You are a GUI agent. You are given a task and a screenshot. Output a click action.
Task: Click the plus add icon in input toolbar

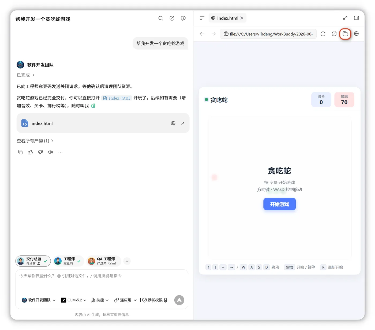140,300
